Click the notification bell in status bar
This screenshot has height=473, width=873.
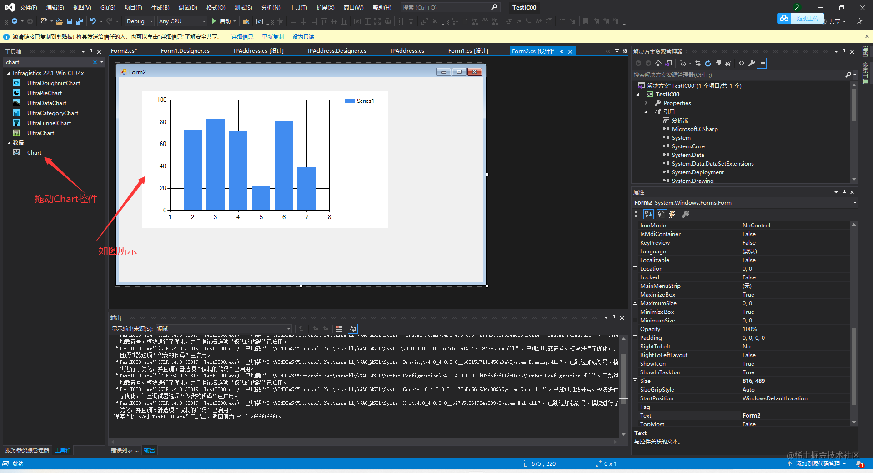point(859,464)
